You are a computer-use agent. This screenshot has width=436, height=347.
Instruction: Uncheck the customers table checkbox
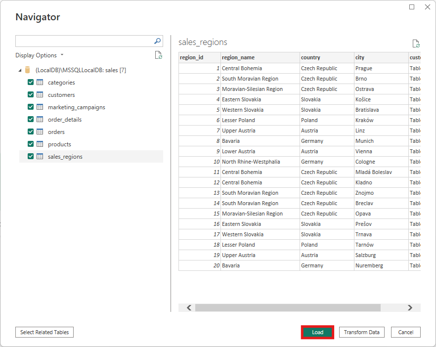[31, 94]
